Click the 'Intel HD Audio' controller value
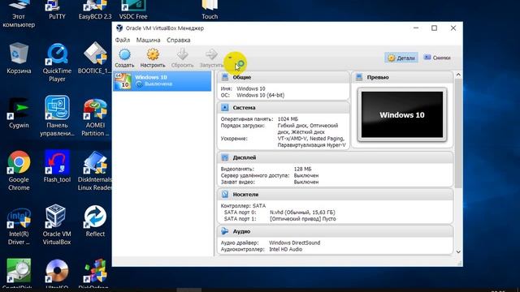The height and width of the screenshot is (292, 520). [x=285, y=249]
